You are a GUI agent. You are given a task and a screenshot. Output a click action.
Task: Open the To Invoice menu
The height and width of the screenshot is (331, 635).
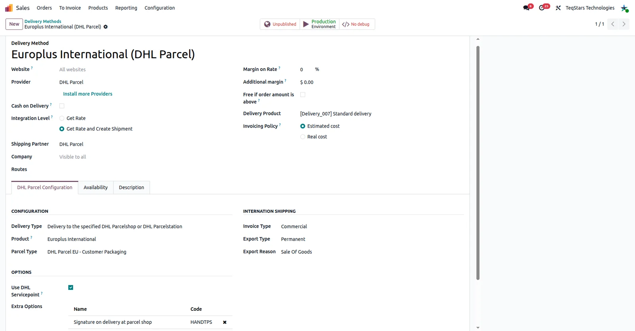(x=70, y=8)
